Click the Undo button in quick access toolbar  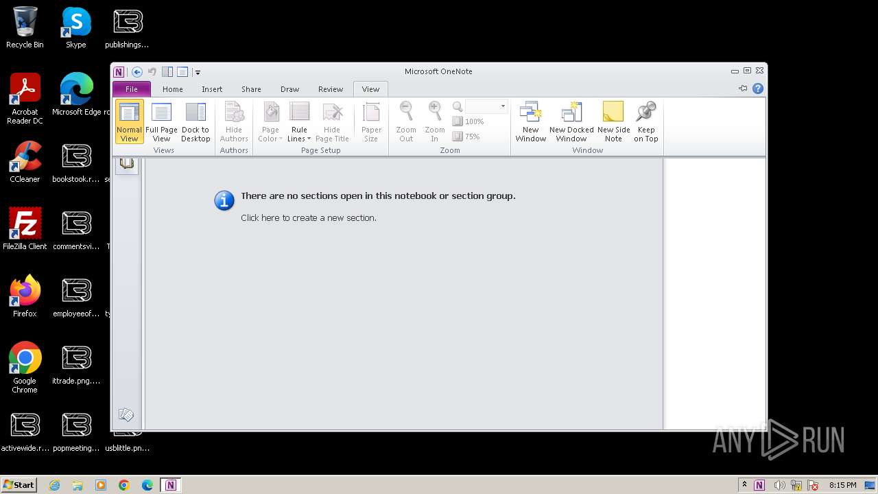(152, 72)
